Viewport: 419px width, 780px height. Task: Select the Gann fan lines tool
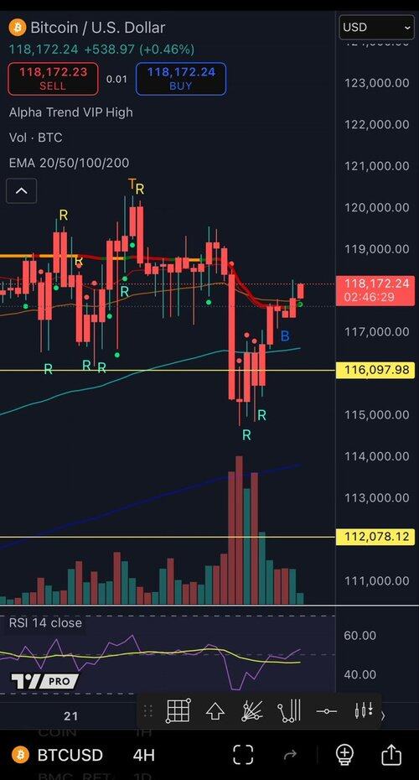pyautogui.click(x=252, y=711)
